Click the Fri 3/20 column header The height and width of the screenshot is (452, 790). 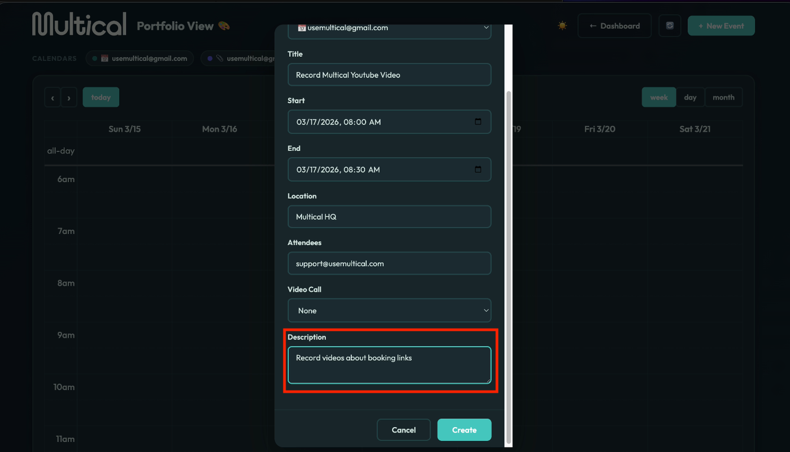600,129
